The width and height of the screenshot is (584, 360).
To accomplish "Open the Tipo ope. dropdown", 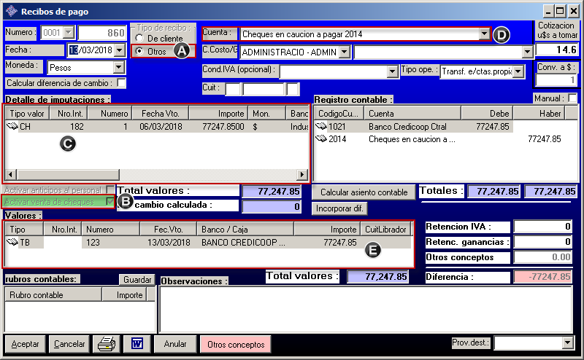I will tap(518, 71).
